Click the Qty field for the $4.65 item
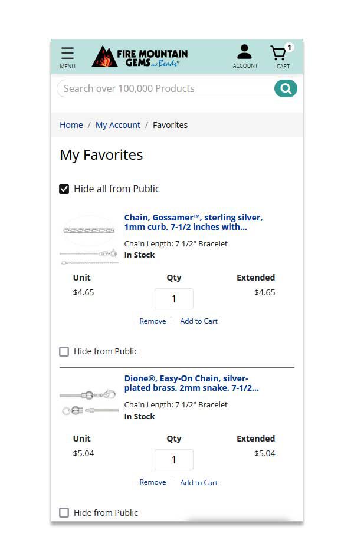Screen dimensions: 354x560 [174, 299]
